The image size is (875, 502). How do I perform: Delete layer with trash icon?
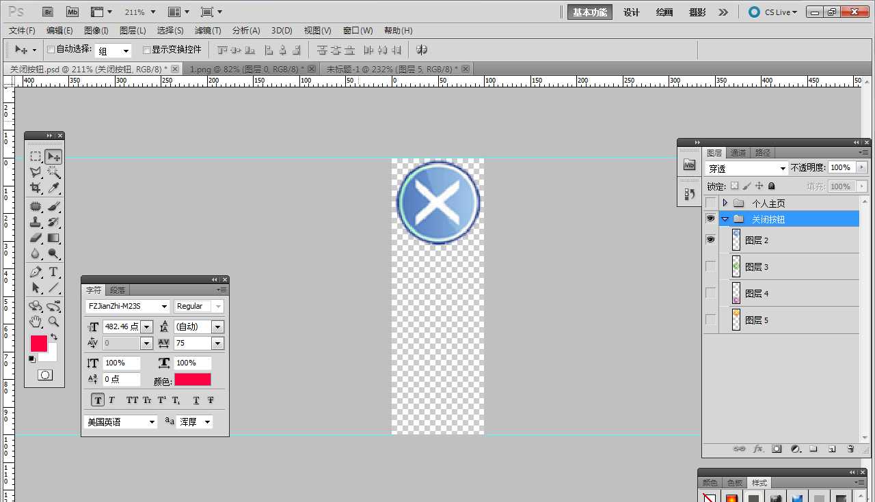(x=850, y=449)
